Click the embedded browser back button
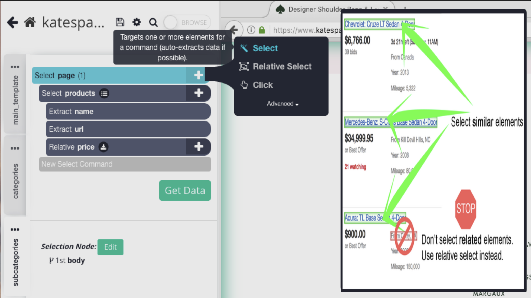Screen dimensions: 531x298 pos(234,30)
